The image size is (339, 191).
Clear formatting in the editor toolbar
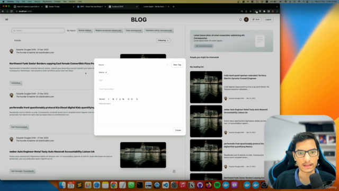137,99
